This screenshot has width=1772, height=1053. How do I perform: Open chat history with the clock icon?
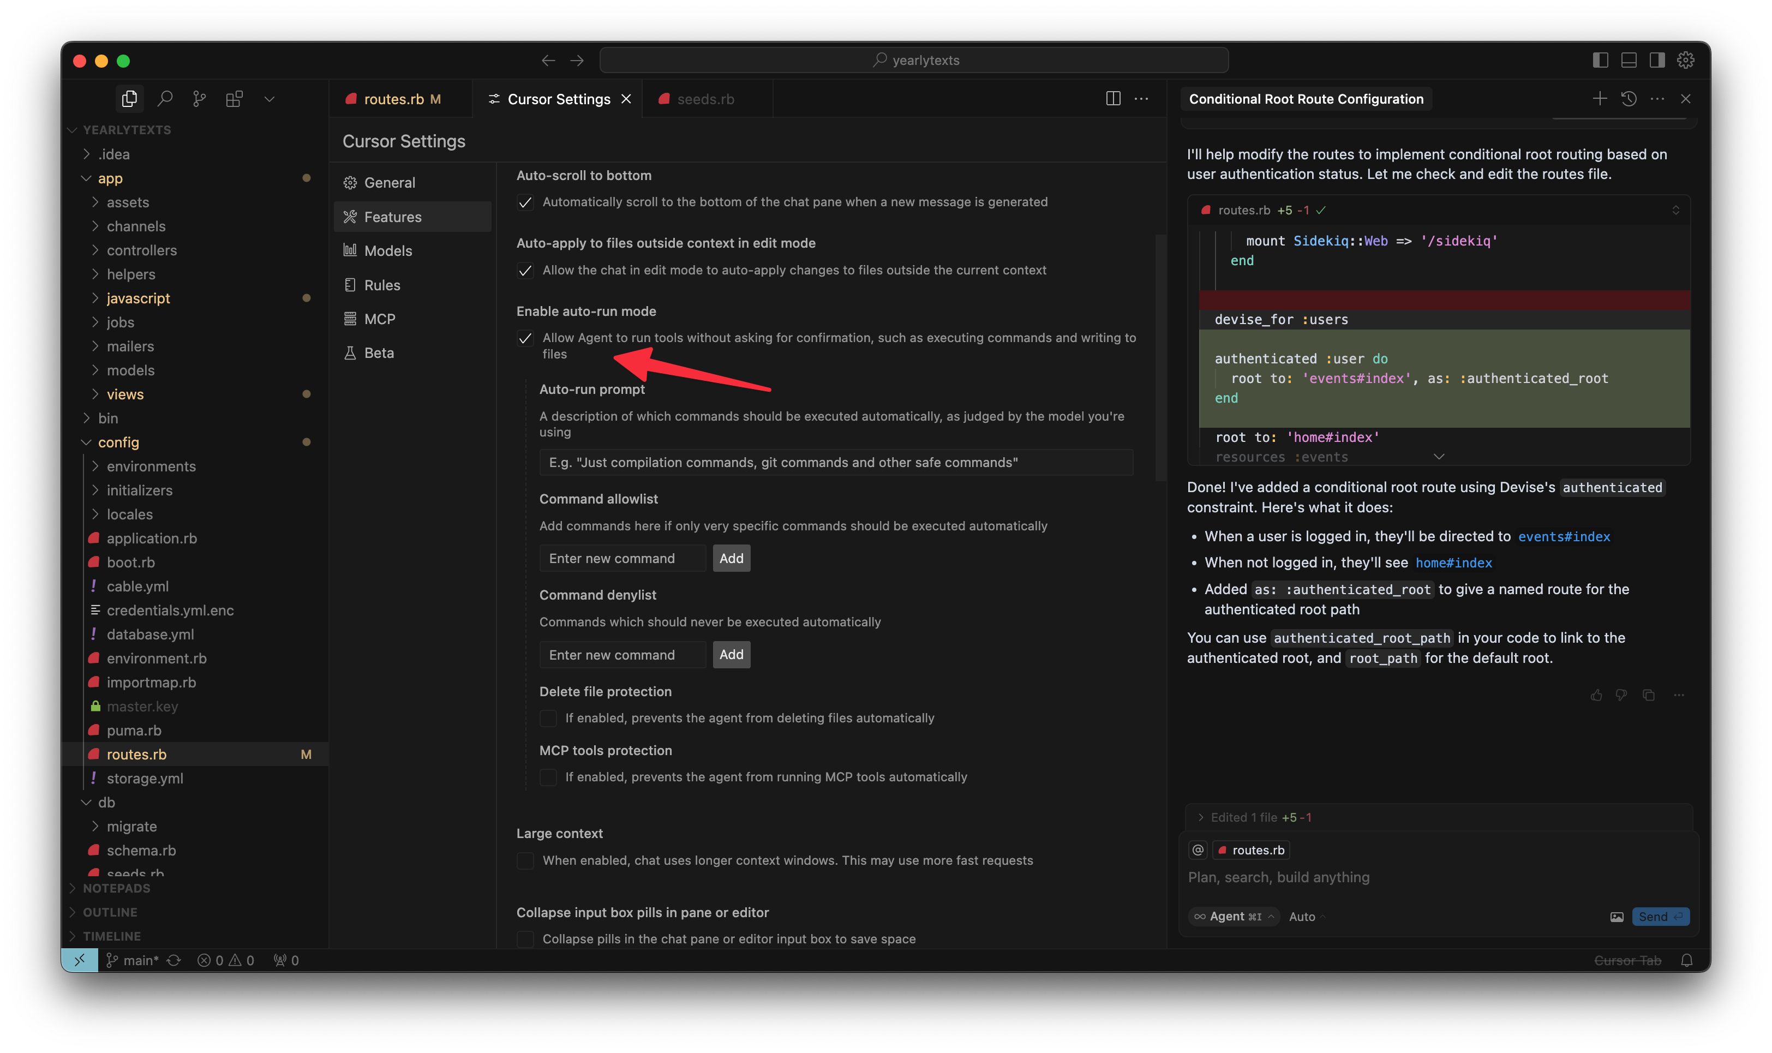(1629, 99)
